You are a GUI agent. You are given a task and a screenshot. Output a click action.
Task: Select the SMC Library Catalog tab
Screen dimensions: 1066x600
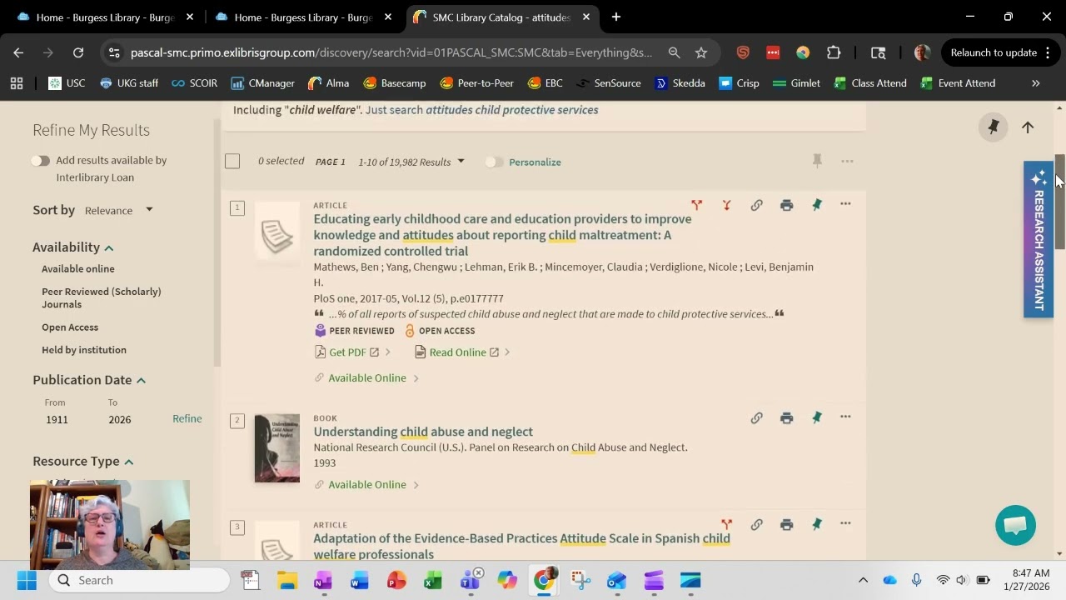pyautogui.click(x=502, y=17)
